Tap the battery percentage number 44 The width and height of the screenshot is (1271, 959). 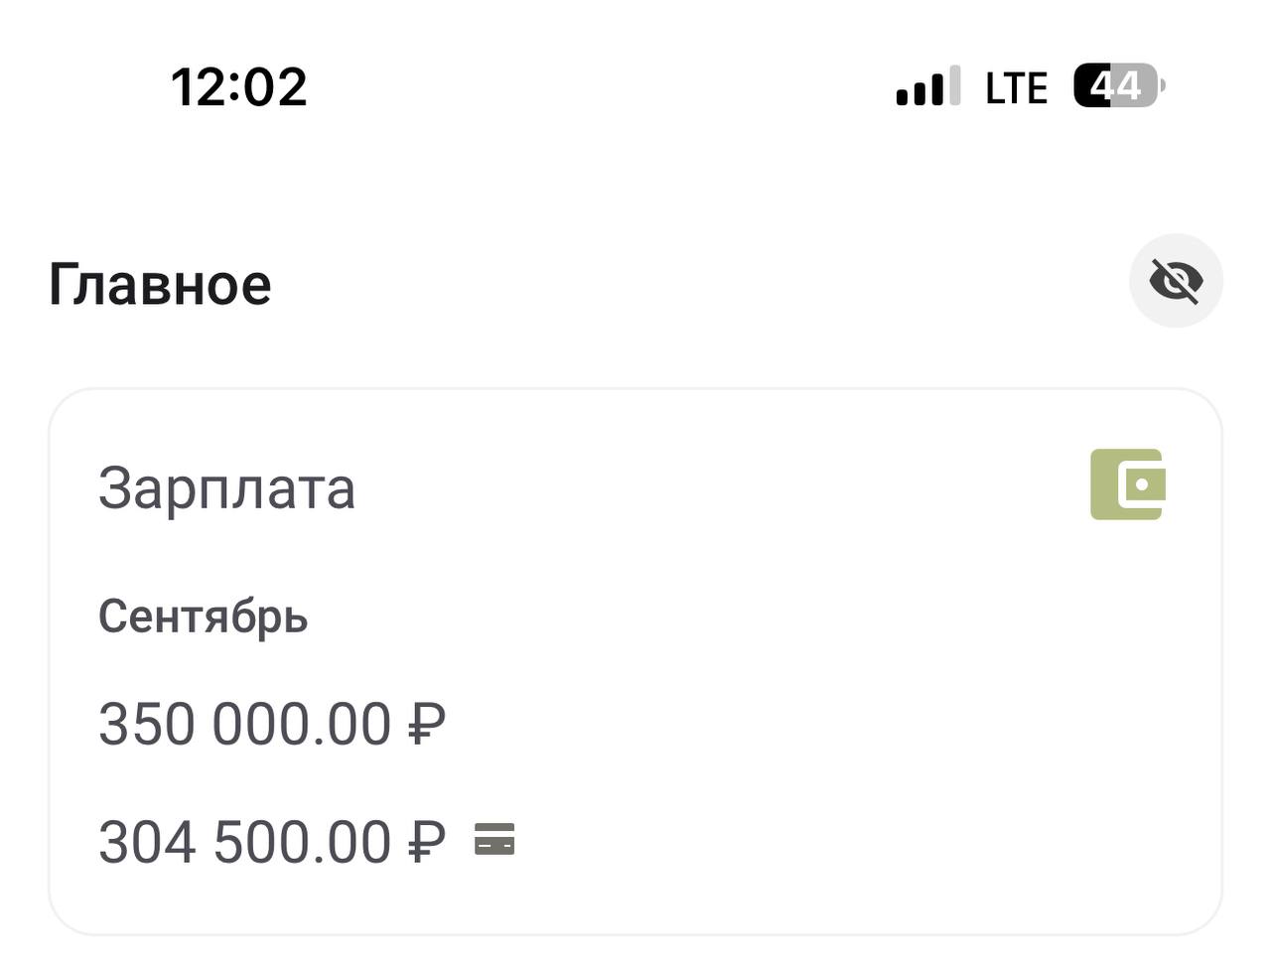1114,86
